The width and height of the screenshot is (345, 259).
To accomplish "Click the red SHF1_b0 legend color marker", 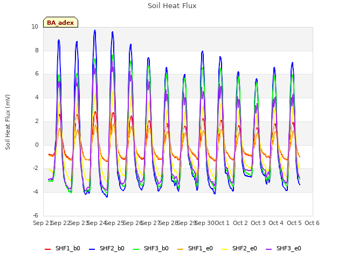I will pyautogui.click(x=48, y=249).
